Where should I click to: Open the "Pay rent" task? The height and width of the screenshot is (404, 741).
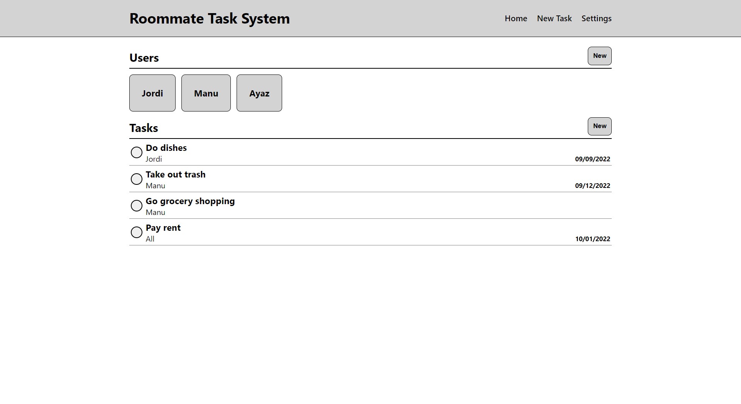pyautogui.click(x=163, y=228)
